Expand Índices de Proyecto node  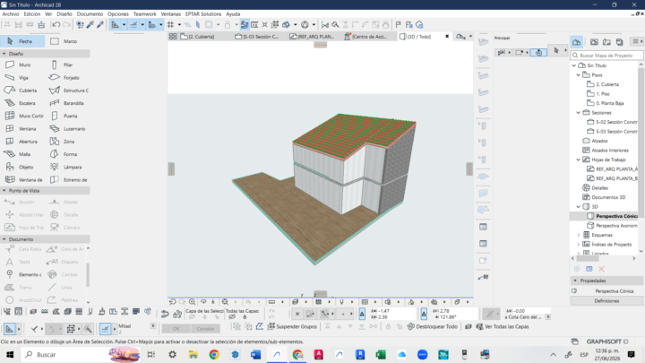point(579,245)
